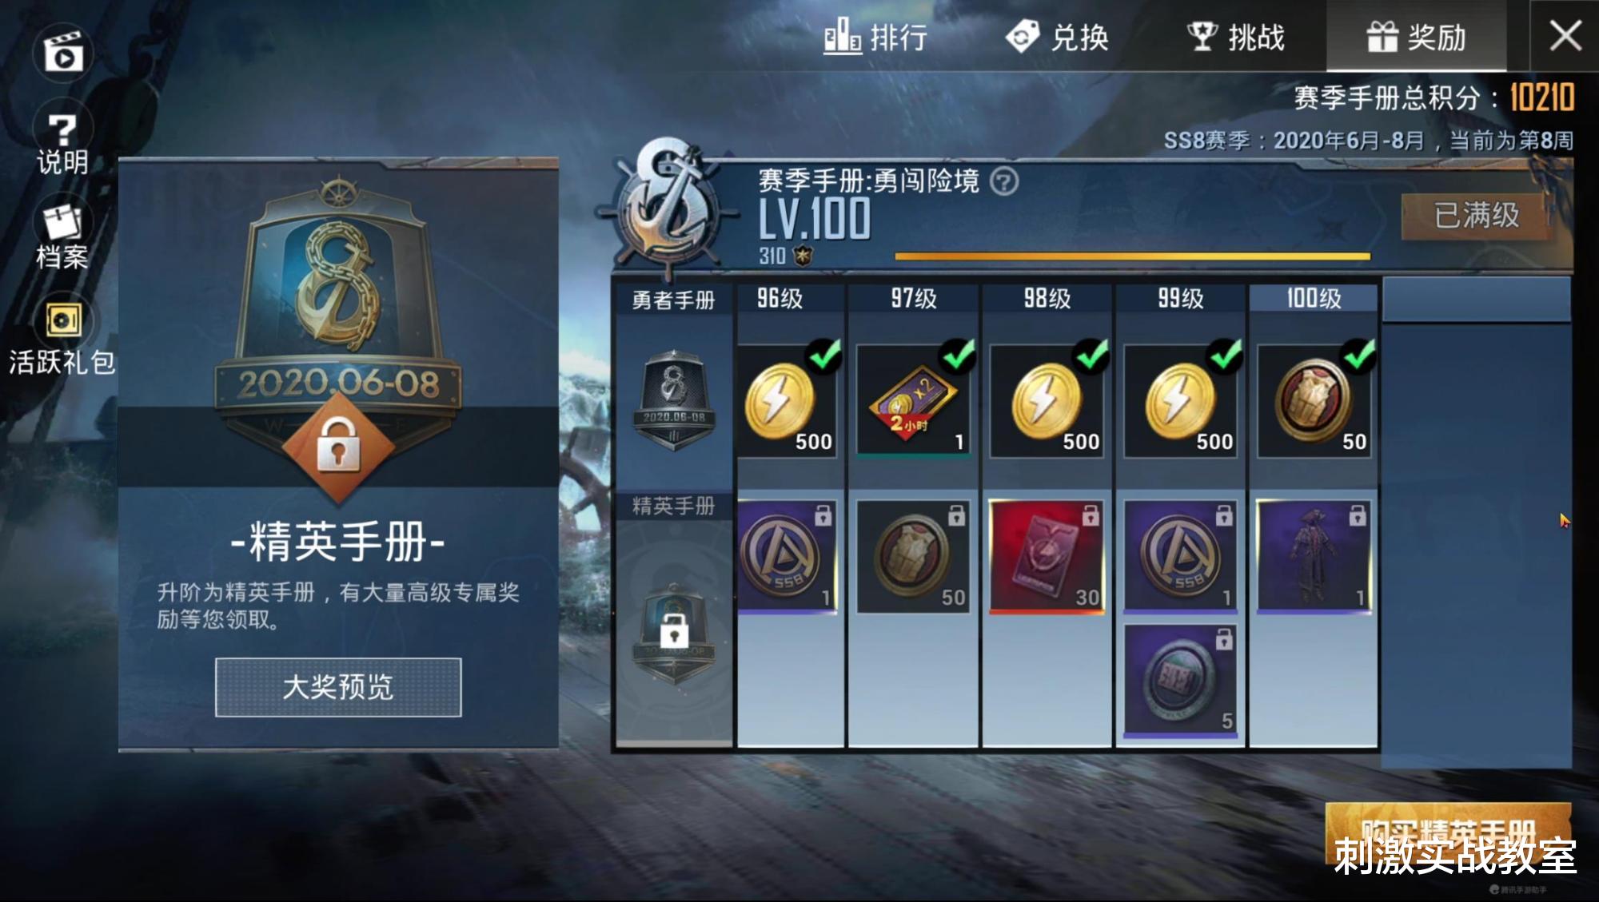Select the locked red crate coupon level 98 reward

click(1047, 557)
